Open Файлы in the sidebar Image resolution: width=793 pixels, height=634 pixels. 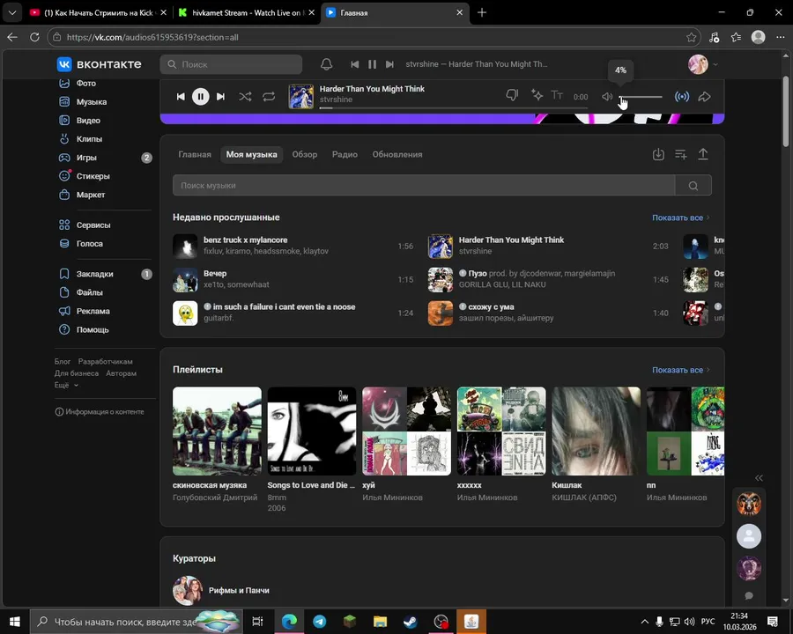coord(90,292)
